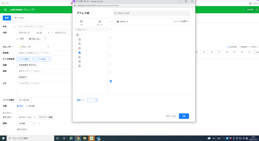Open Outlook from the taskbar
This screenshot has width=259, height=141.
(x=98, y=138)
